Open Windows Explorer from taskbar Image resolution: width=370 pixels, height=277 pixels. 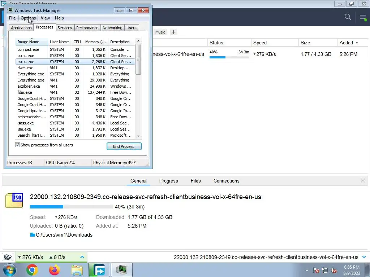(x=77, y=270)
